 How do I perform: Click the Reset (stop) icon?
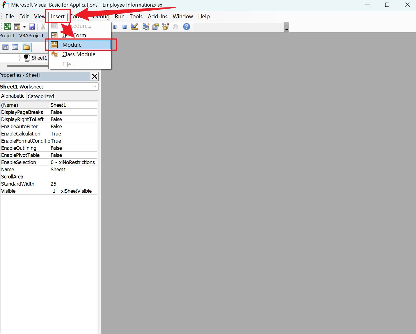coord(124,27)
